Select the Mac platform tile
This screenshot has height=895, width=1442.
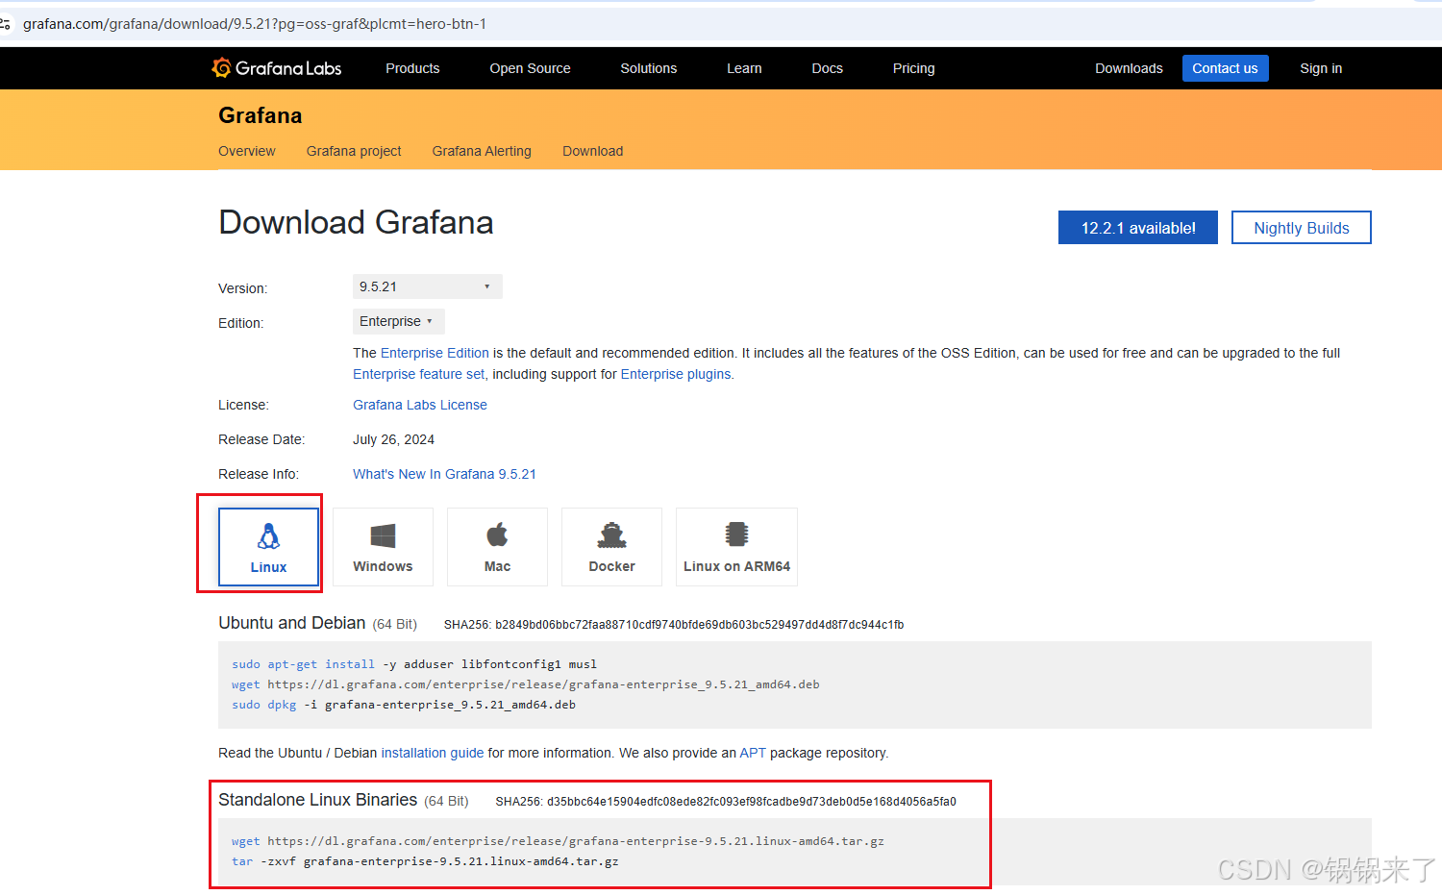click(497, 547)
